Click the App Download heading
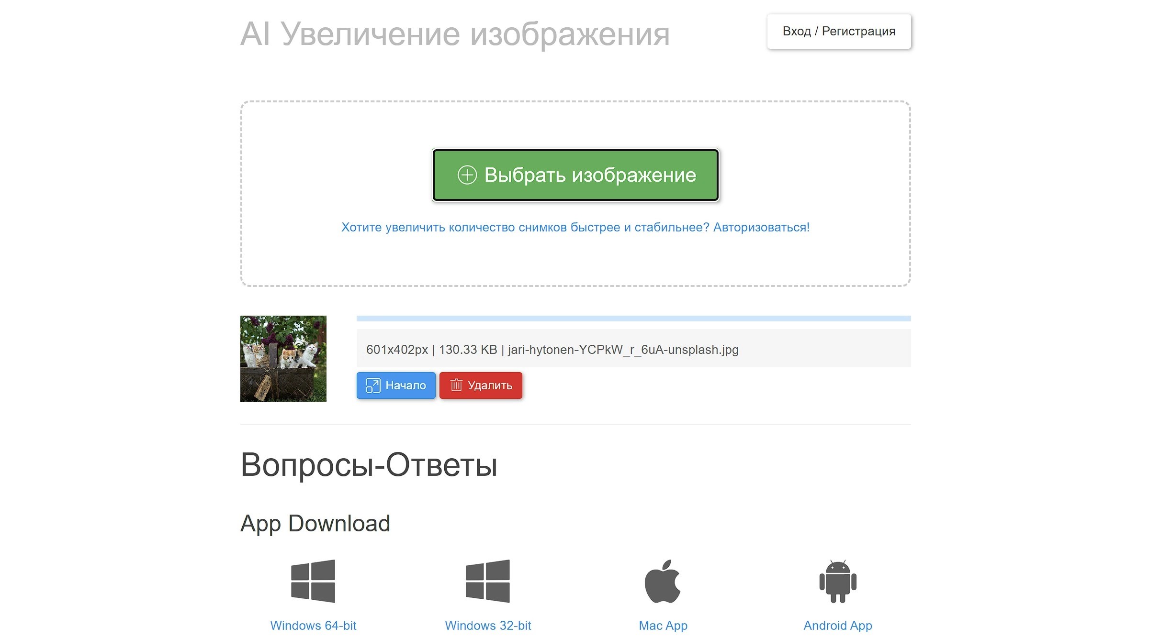Viewport: 1149px width, 638px height. [315, 523]
